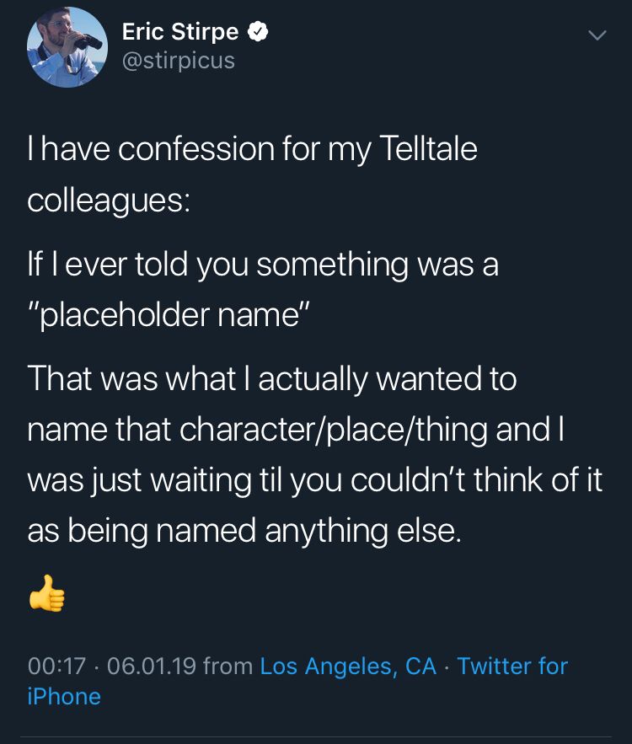This screenshot has height=744, width=632.
Task: Click "as being named anything else." line
Action: tap(244, 531)
